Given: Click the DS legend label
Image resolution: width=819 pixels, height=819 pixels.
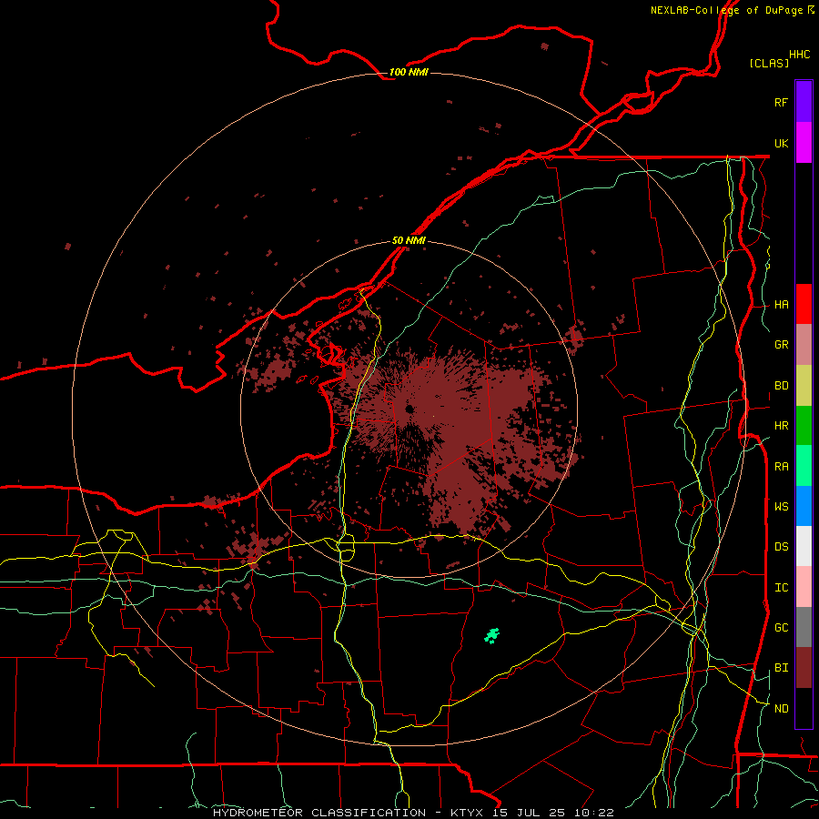Looking at the screenshot, I should coord(781,547).
